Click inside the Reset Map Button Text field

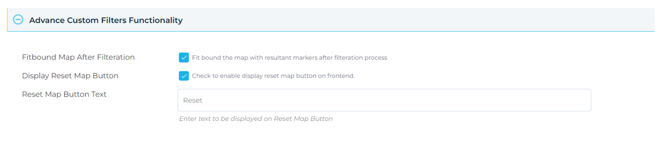point(384,100)
